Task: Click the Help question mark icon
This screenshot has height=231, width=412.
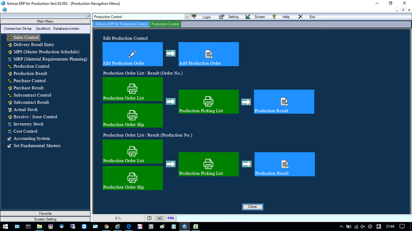Action: pos(274,16)
